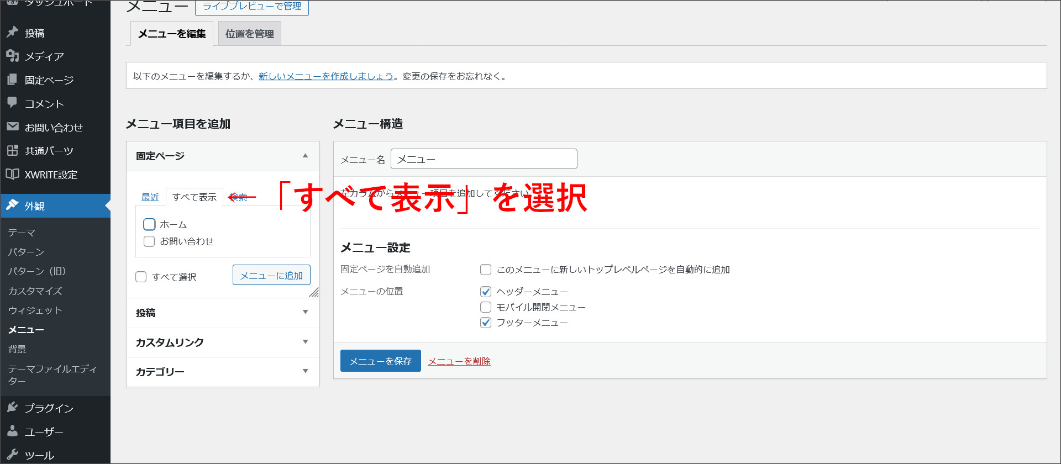Open テーマファイルエディター submenu item
This screenshot has height=464, width=1061.
pos(52,375)
